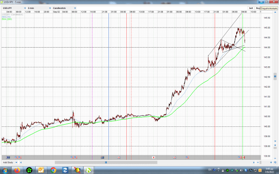Open the blue sync arrows app in taskbar

pos(65,170)
